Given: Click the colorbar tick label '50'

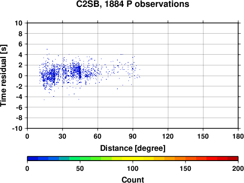Looking at the screenshot, I should (x=80, y=168).
